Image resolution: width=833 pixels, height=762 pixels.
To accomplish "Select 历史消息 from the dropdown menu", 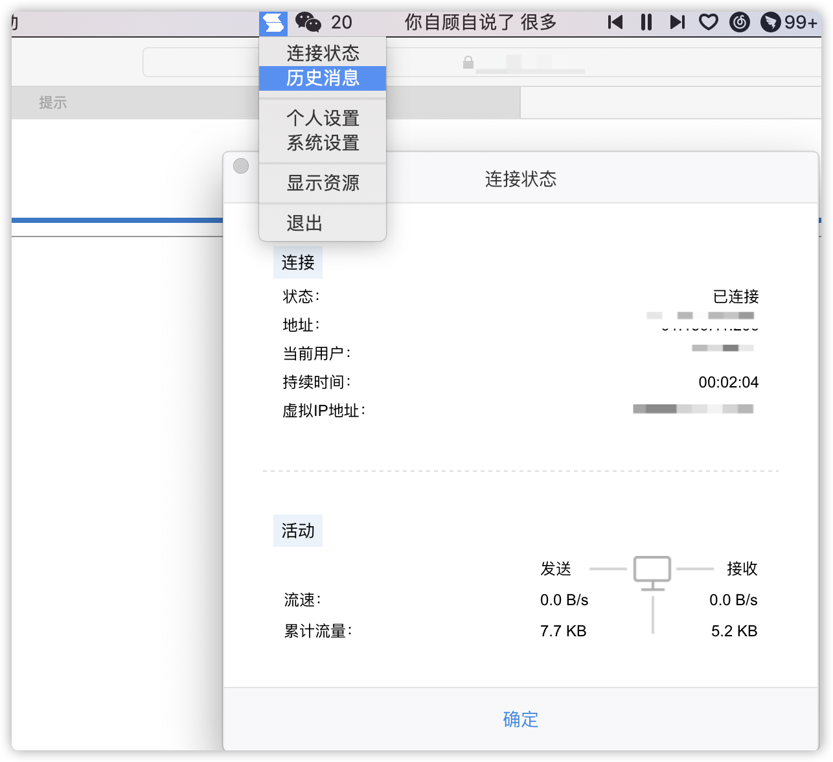I will (322, 78).
